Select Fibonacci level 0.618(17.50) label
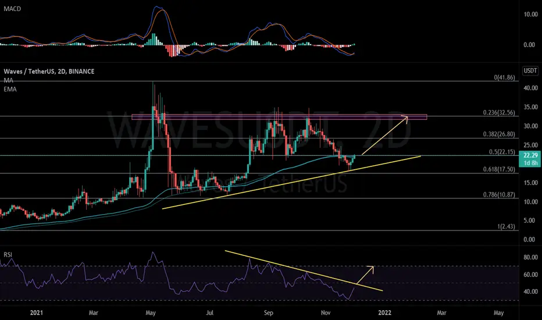 coord(499,169)
